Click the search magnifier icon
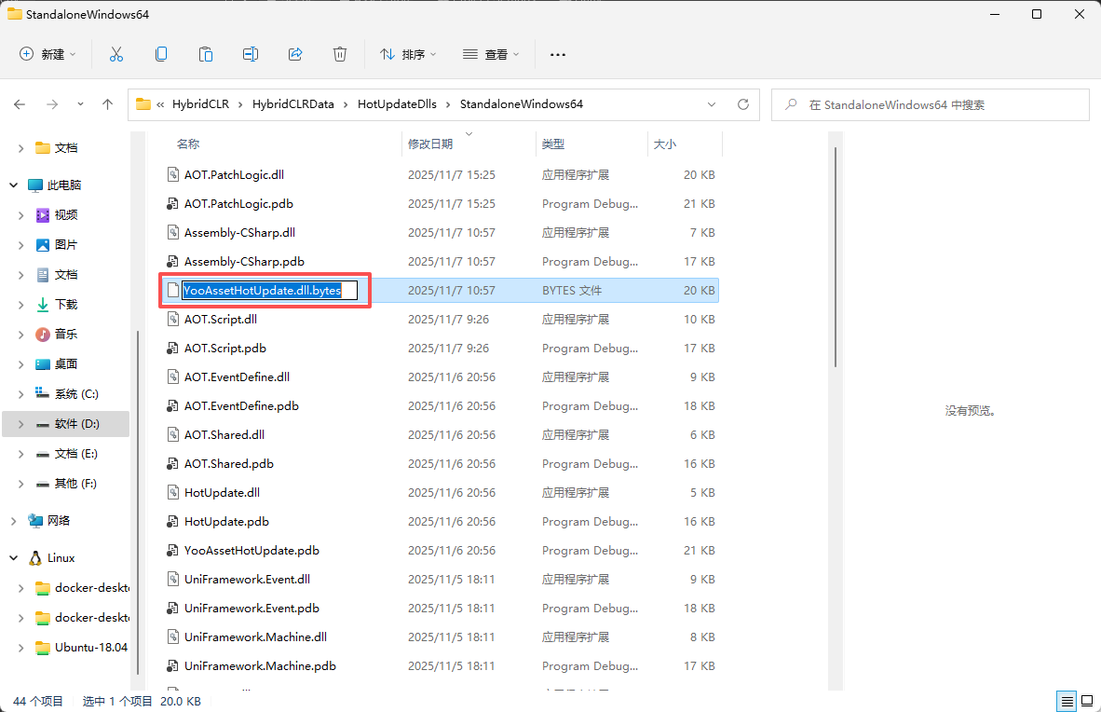This screenshot has height=712, width=1101. (x=792, y=104)
